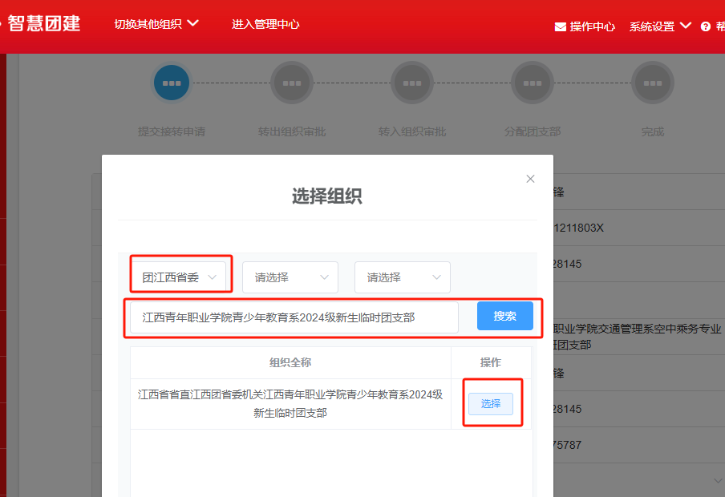Click the 智慧团建 logo text

coord(44,23)
